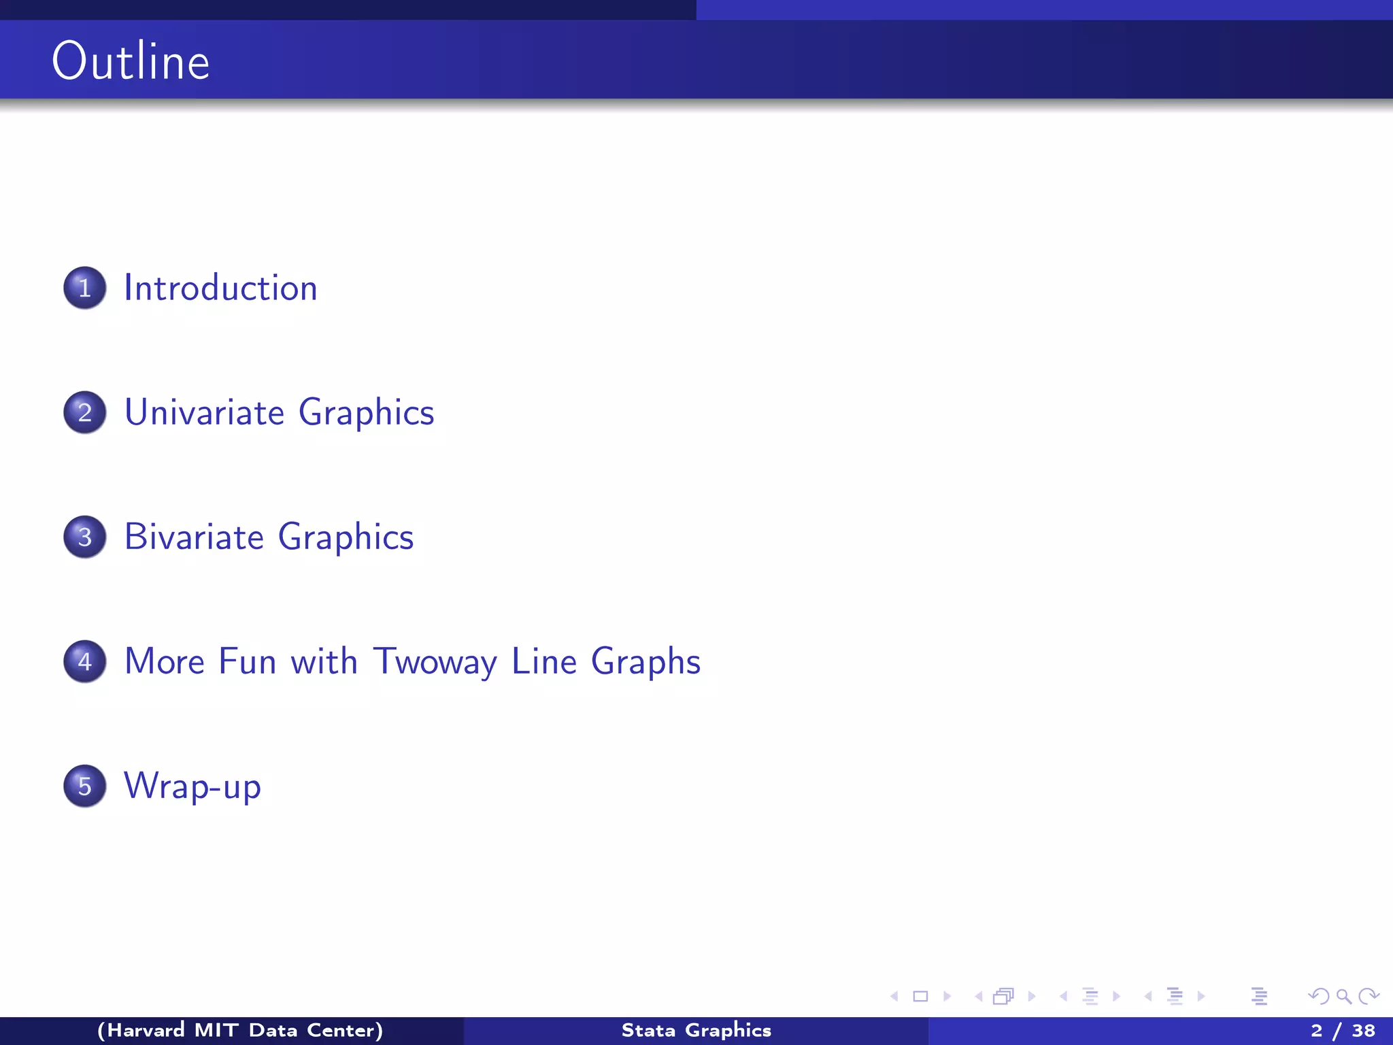Image resolution: width=1393 pixels, height=1045 pixels.
Task: Open the Introduction section link
Action: (x=221, y=288)
